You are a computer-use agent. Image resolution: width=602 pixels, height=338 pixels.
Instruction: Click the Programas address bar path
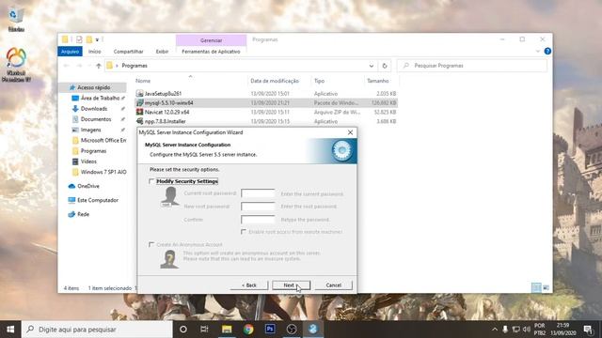pos(135,66)
